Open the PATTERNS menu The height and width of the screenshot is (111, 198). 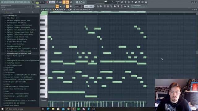(12, 2)
